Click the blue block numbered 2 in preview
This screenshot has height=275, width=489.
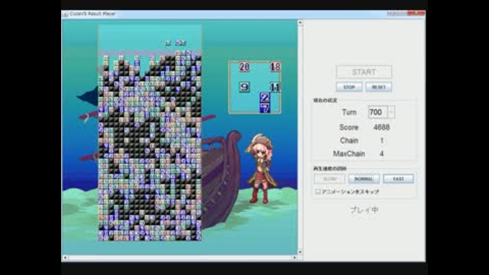(265, 98)
